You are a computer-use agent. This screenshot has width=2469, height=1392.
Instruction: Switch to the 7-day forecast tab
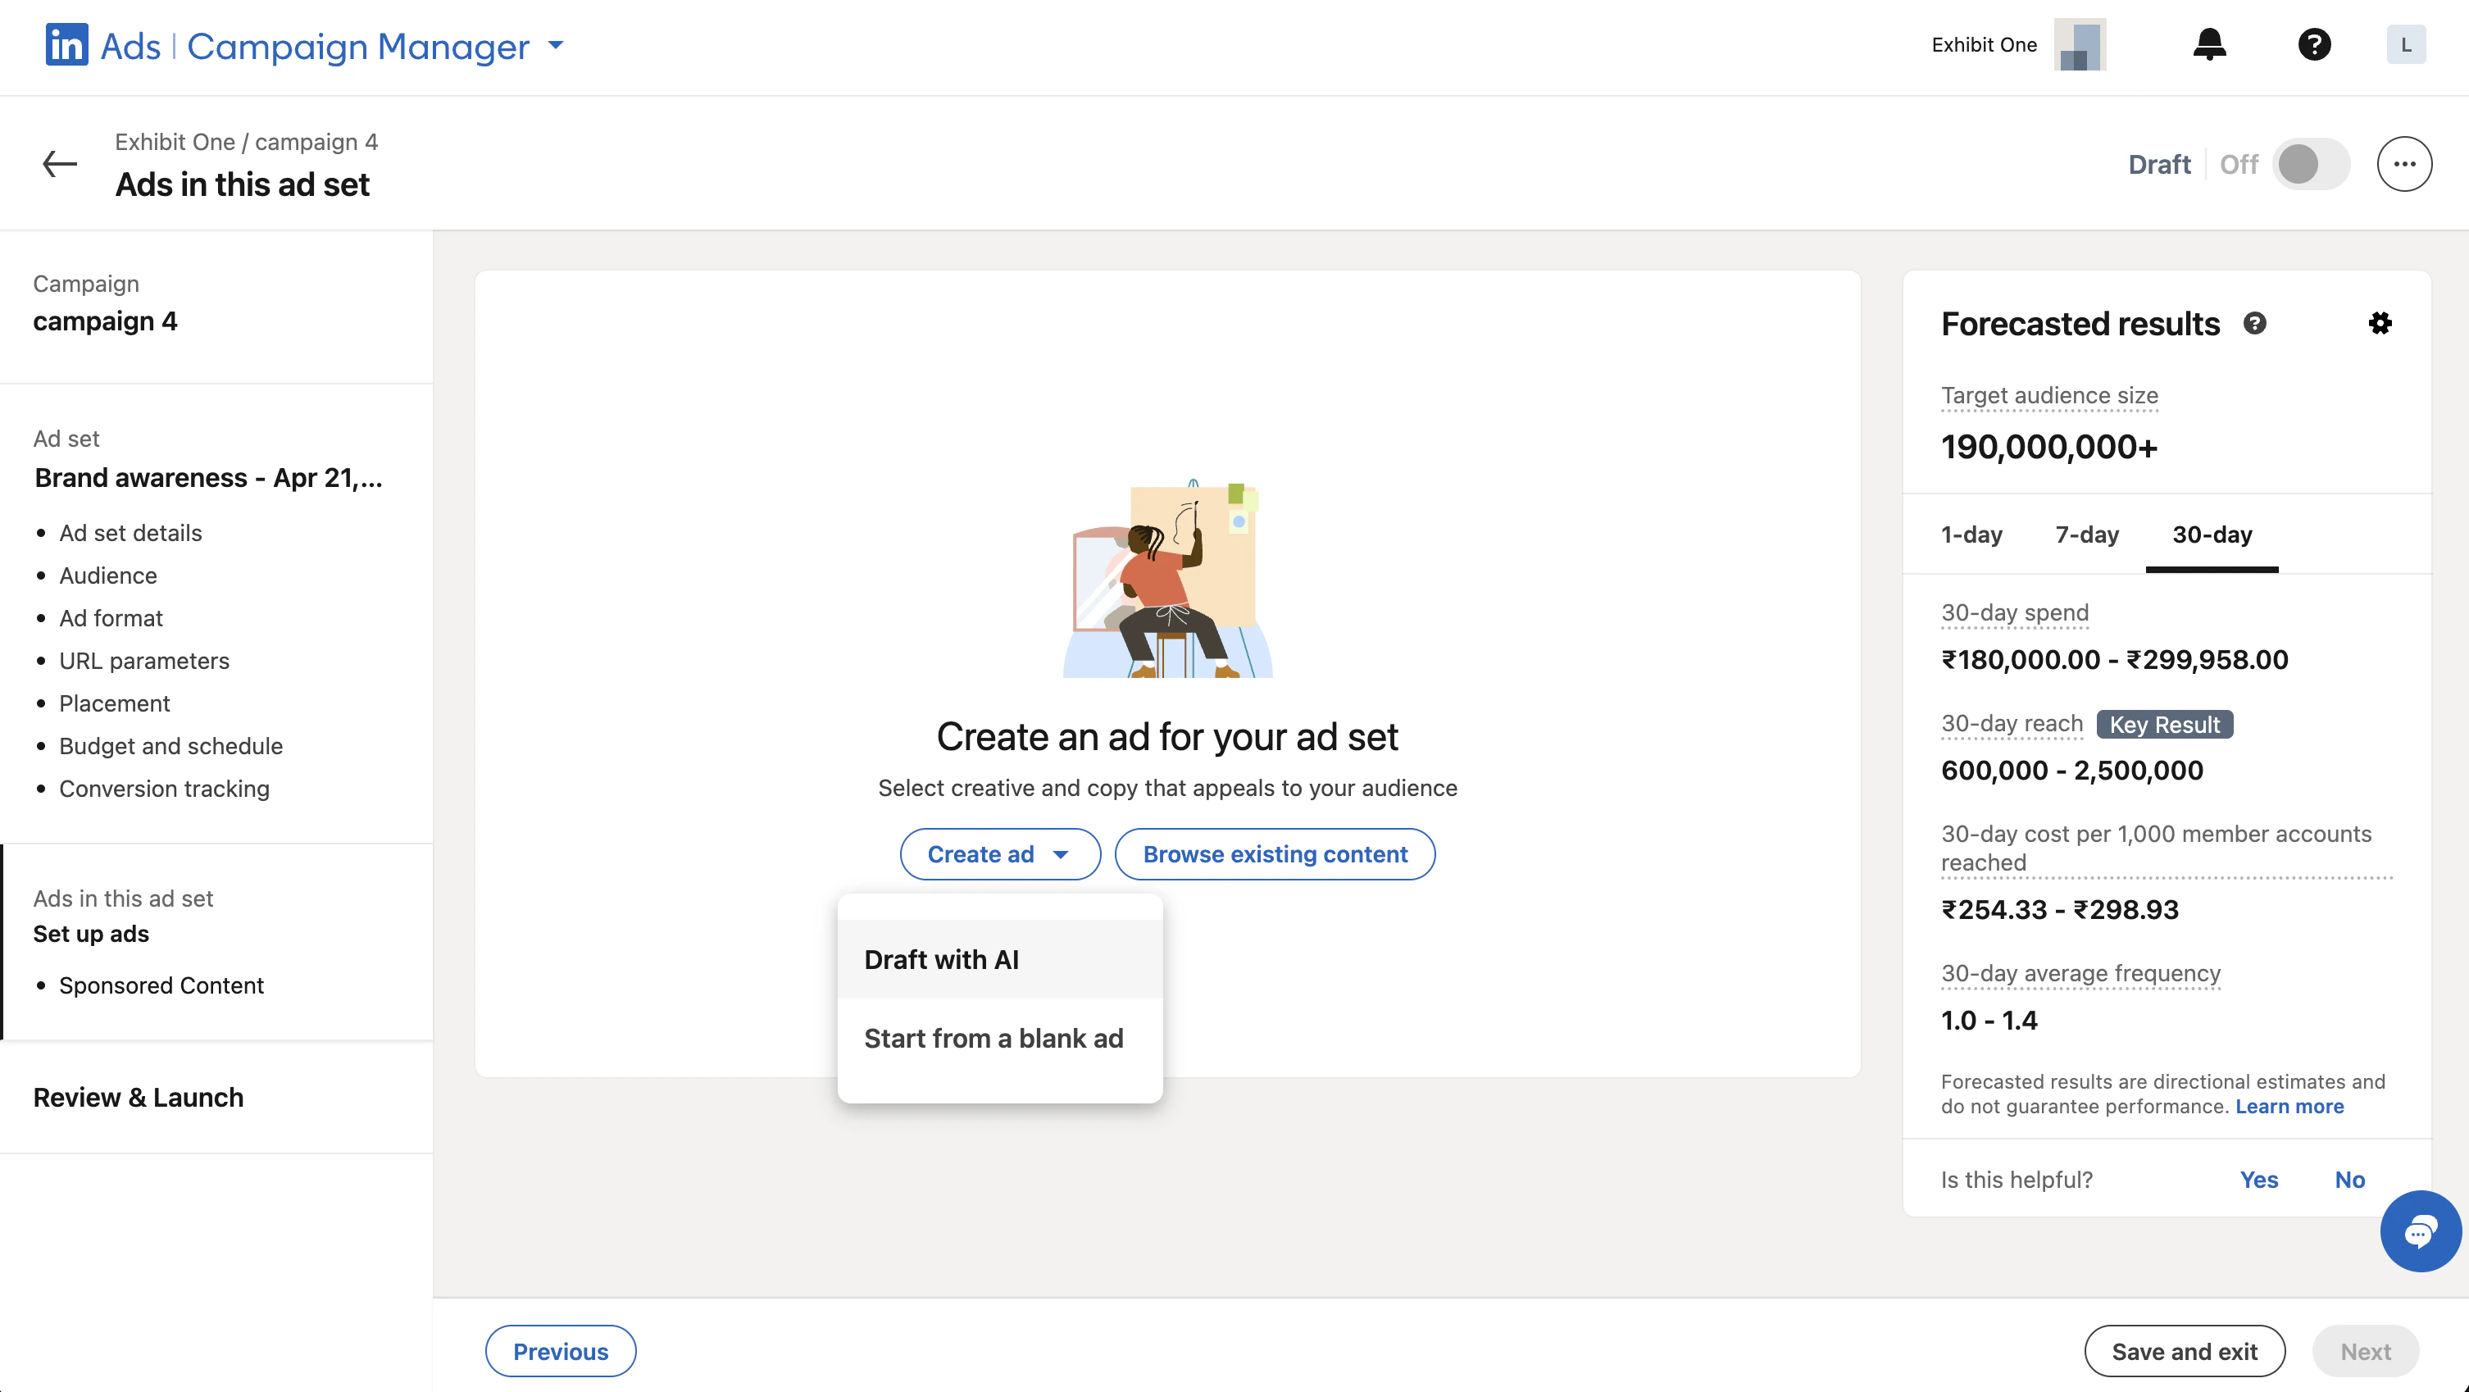click(x=2086, y=535)
